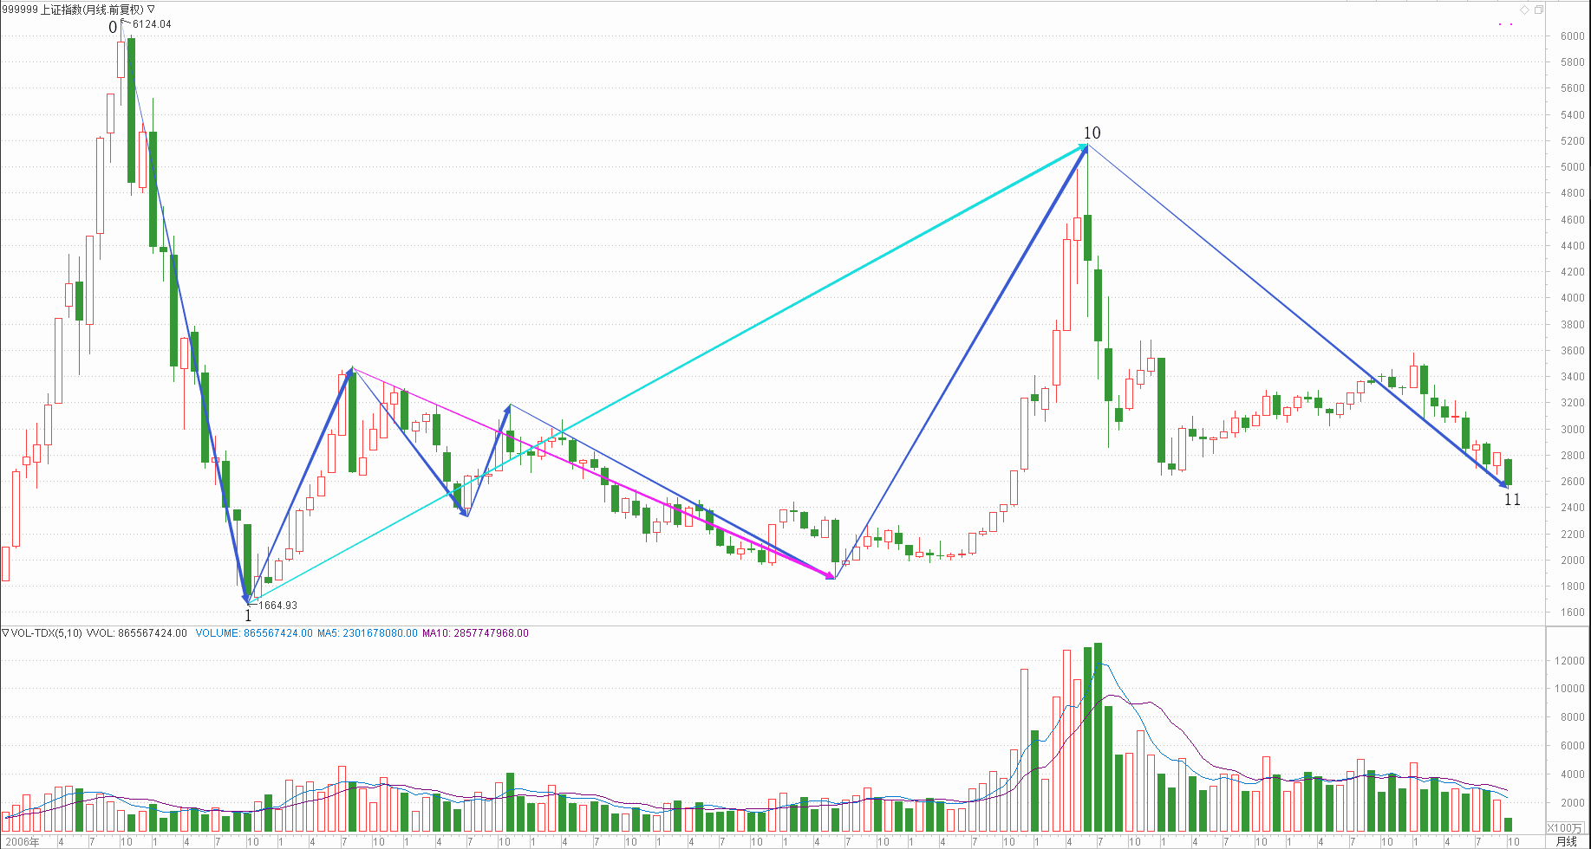Viewport: 1591px width, 849px height.
Task: Open the dropdown triangle after 上证指数 title
Action: [151, 10]
